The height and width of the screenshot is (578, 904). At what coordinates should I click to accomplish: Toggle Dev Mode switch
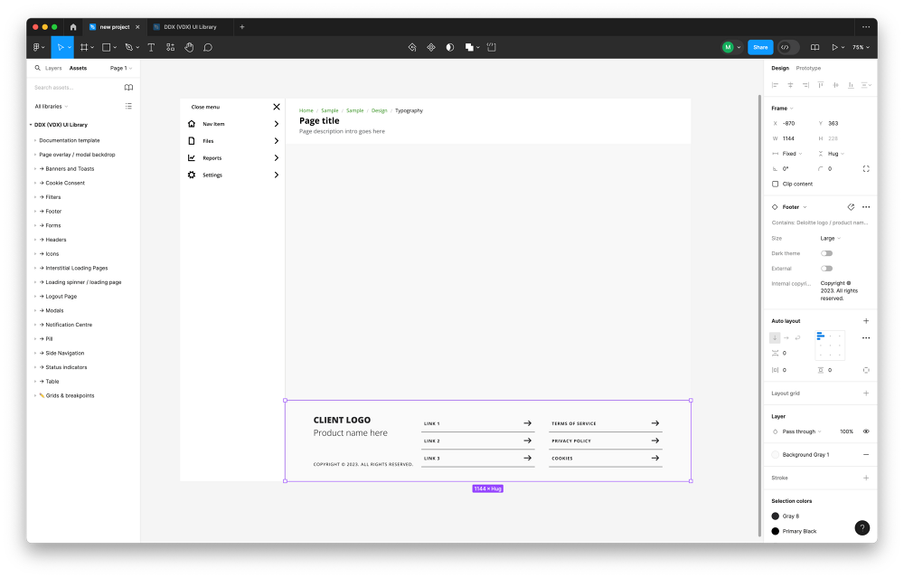tap(788, 47)
